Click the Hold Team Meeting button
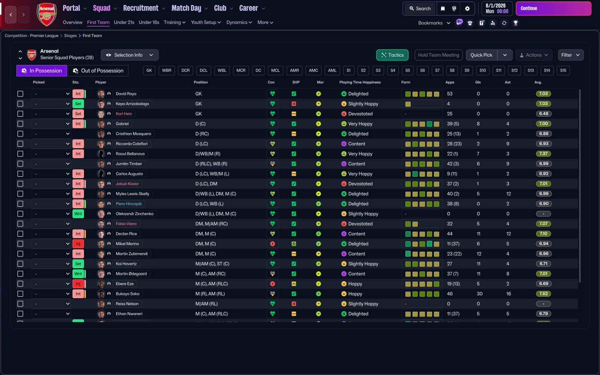The image size is (600, 375). [x=439, y=55]
